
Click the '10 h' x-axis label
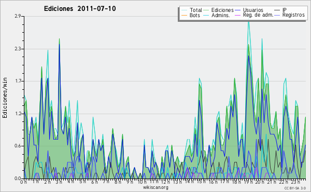pyautogui.click(x=142, y=182)
